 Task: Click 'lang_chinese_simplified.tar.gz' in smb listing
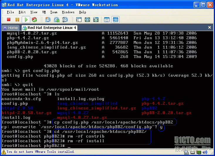[46, 47]
